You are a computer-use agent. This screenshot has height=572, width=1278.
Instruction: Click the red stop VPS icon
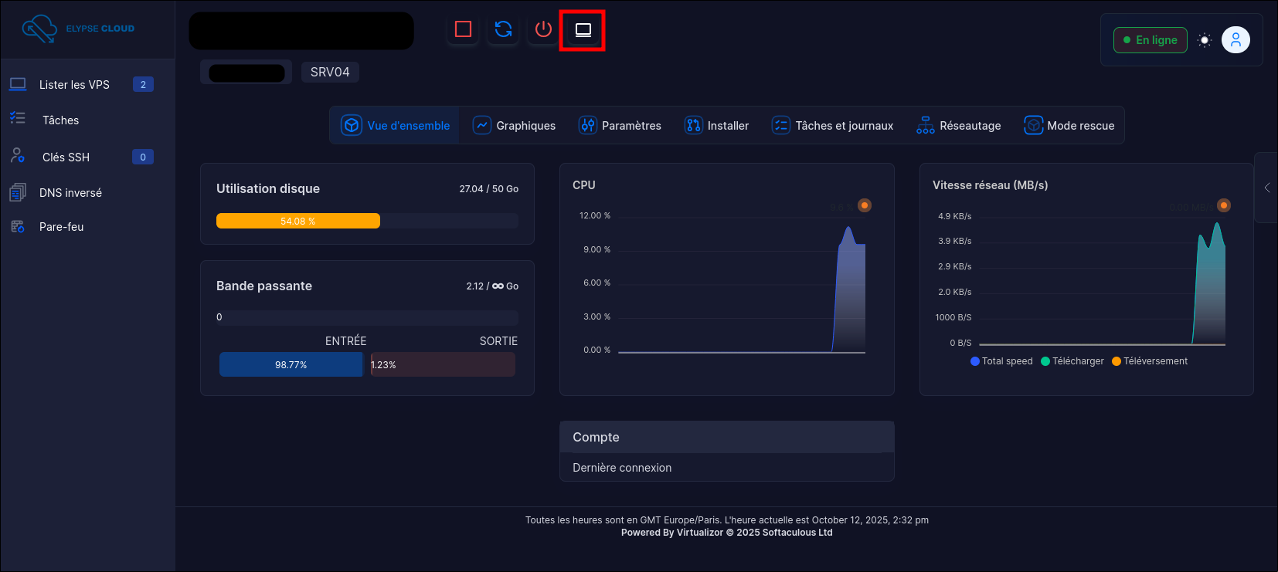click(463, 29)
